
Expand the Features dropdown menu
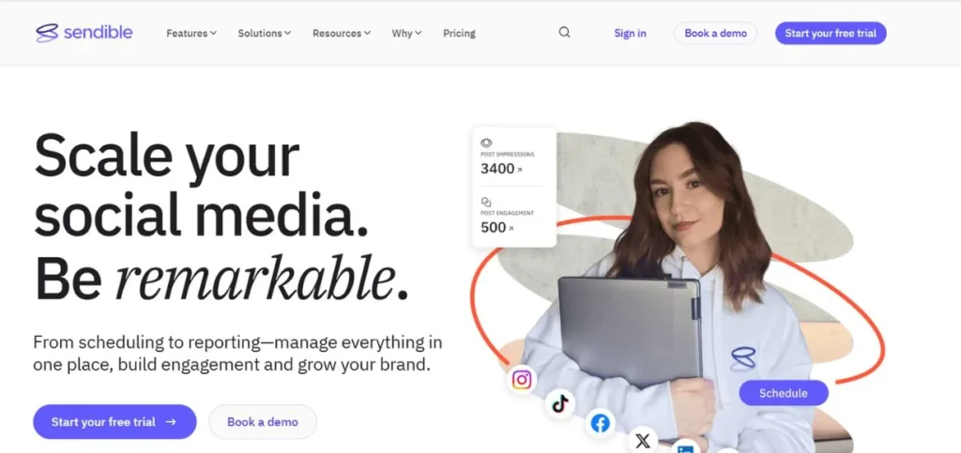point(191,33)
